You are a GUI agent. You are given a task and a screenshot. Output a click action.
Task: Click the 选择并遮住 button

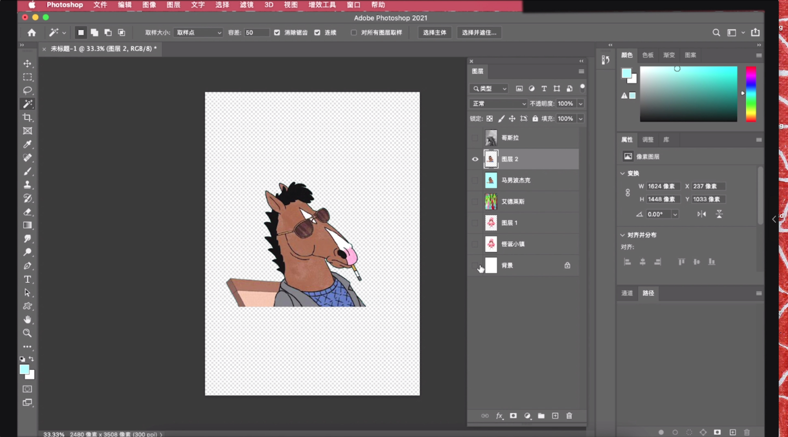coord(479,33)
